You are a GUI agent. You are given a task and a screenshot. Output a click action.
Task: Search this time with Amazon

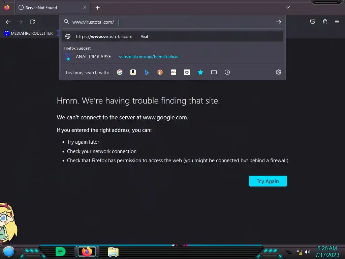133,72
